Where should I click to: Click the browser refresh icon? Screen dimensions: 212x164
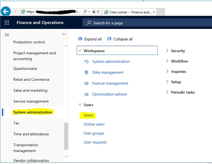pyautogui.click(x=98, y=11)
